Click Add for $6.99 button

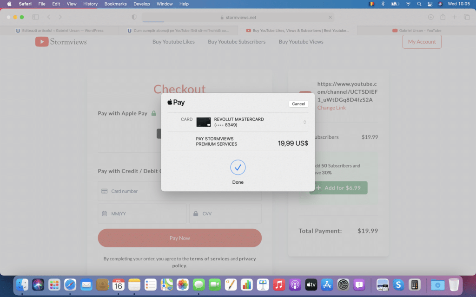(x=338, y=188)
